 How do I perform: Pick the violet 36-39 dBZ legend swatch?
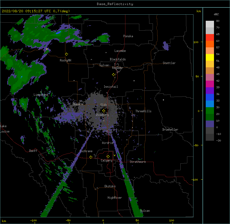point(210,91)
